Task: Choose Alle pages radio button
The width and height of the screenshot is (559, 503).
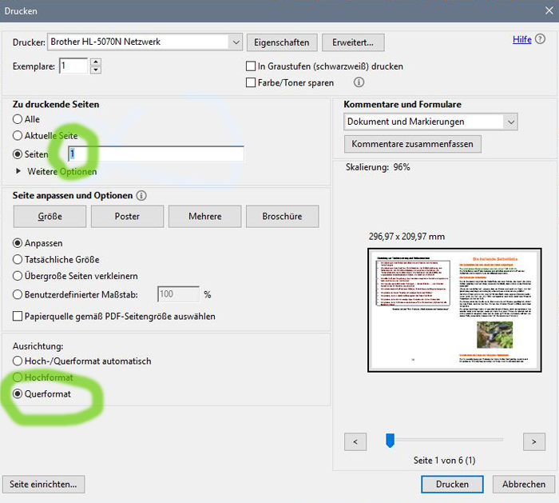Action: pos(18,119)
